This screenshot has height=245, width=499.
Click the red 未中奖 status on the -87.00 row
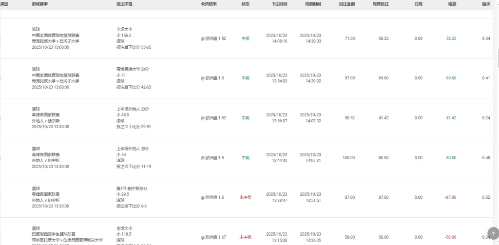[x=245, y=197]
